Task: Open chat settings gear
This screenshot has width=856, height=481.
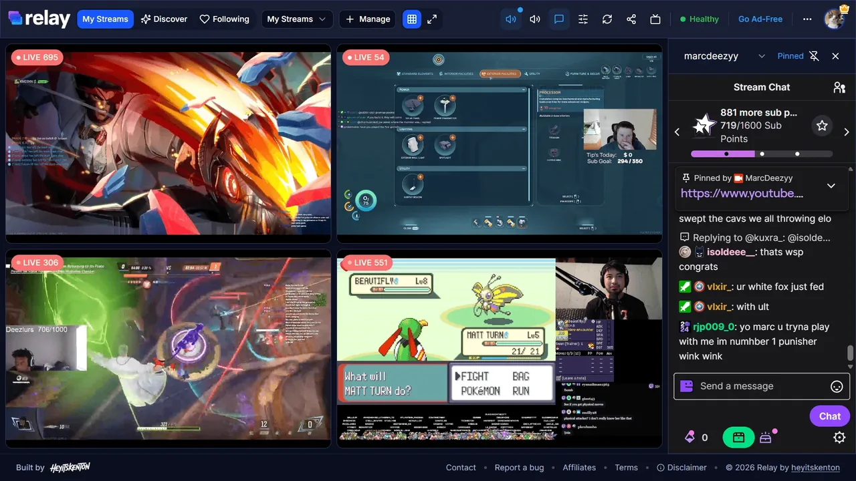Action: pyautogui.click(x=839, y=438)
